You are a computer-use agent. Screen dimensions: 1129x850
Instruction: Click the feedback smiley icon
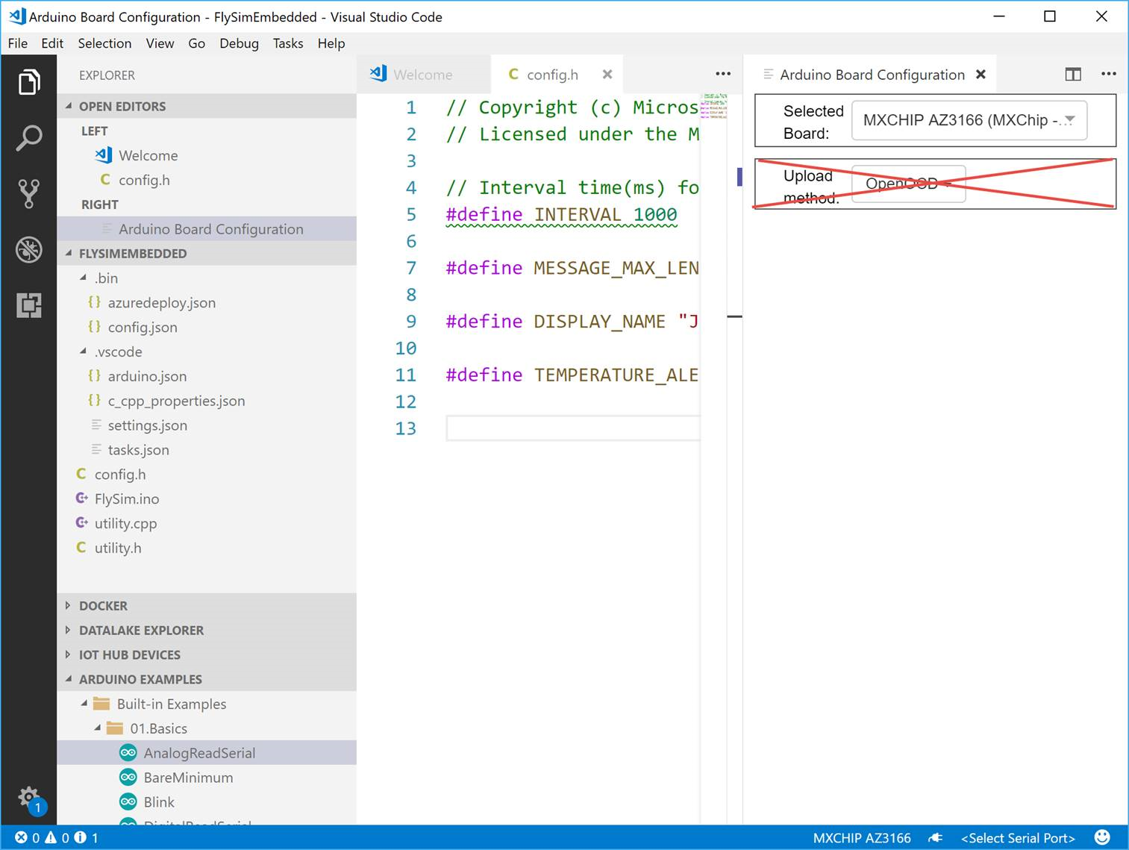(1102, 837)
